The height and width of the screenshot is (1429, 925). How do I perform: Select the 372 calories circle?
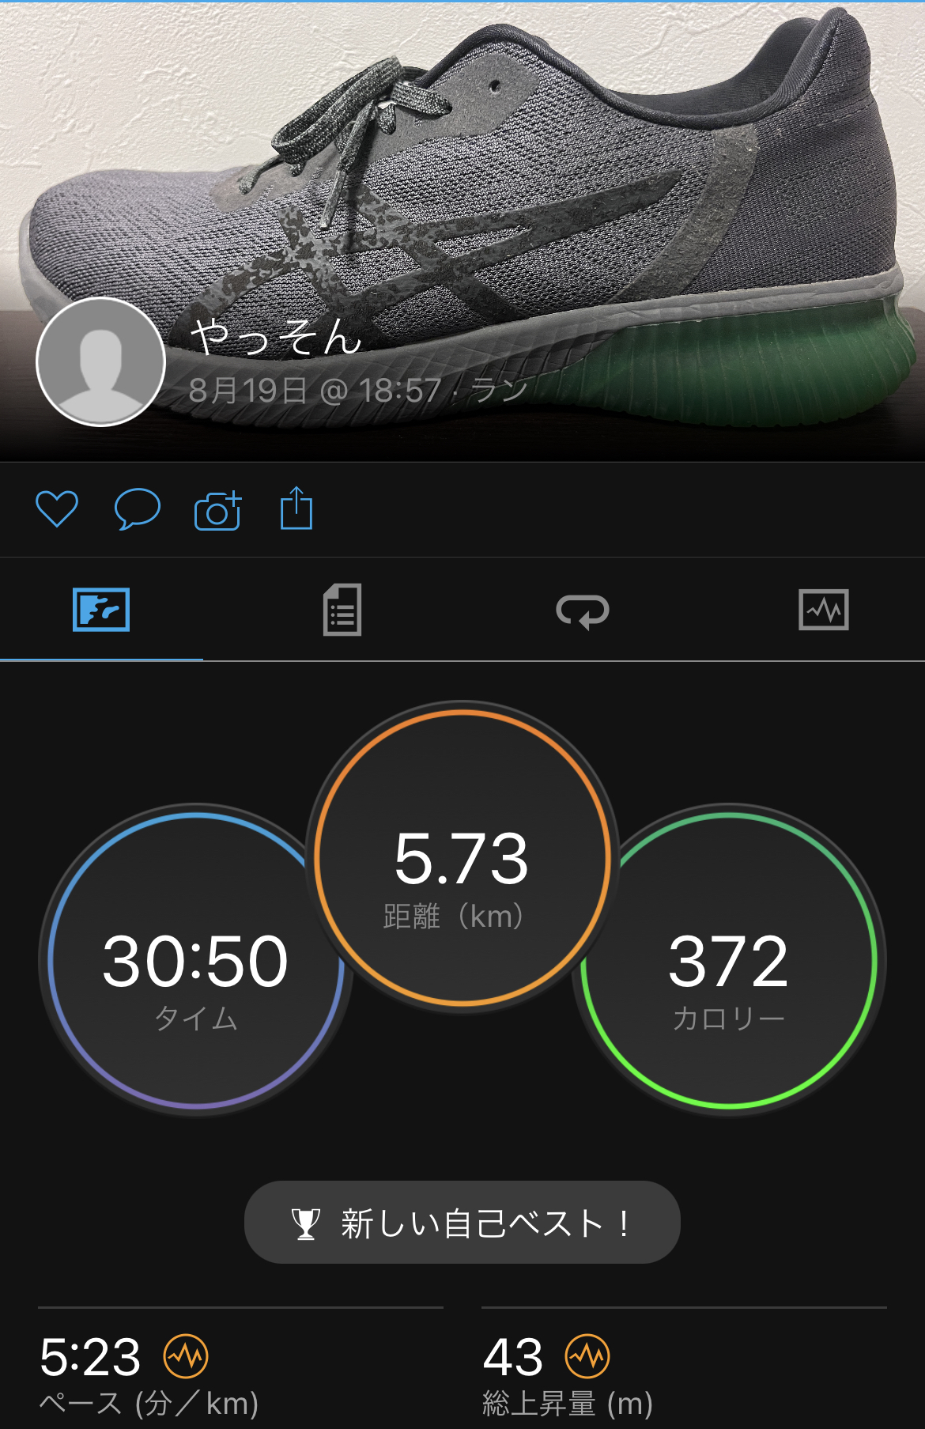coord(728,959)
